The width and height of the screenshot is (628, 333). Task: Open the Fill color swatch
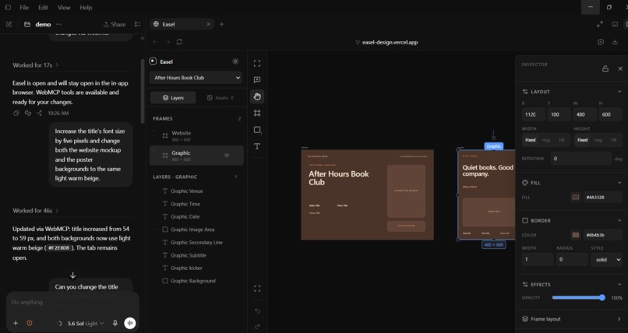(x=576, y=197)
